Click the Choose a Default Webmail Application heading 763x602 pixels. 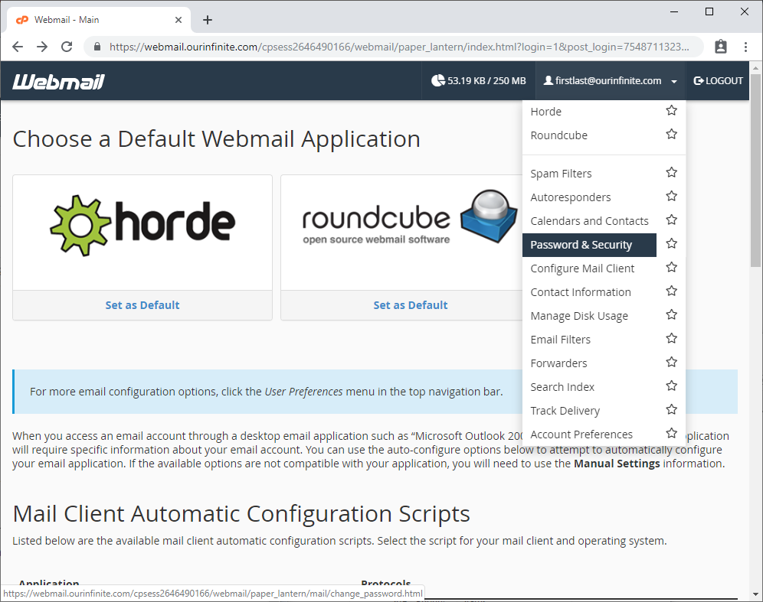pos(217,139)
